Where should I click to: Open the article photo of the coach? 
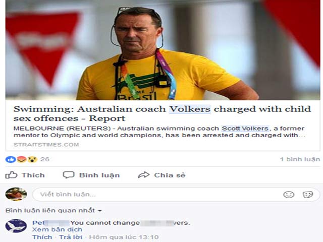(163, 50)
